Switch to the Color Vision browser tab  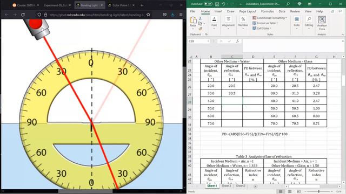click(121, 5)
